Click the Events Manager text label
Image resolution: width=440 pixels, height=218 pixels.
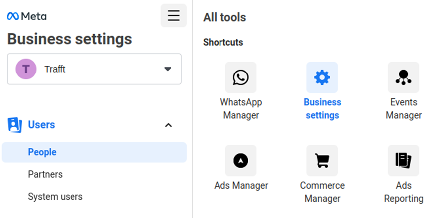[x=403, y=109]
